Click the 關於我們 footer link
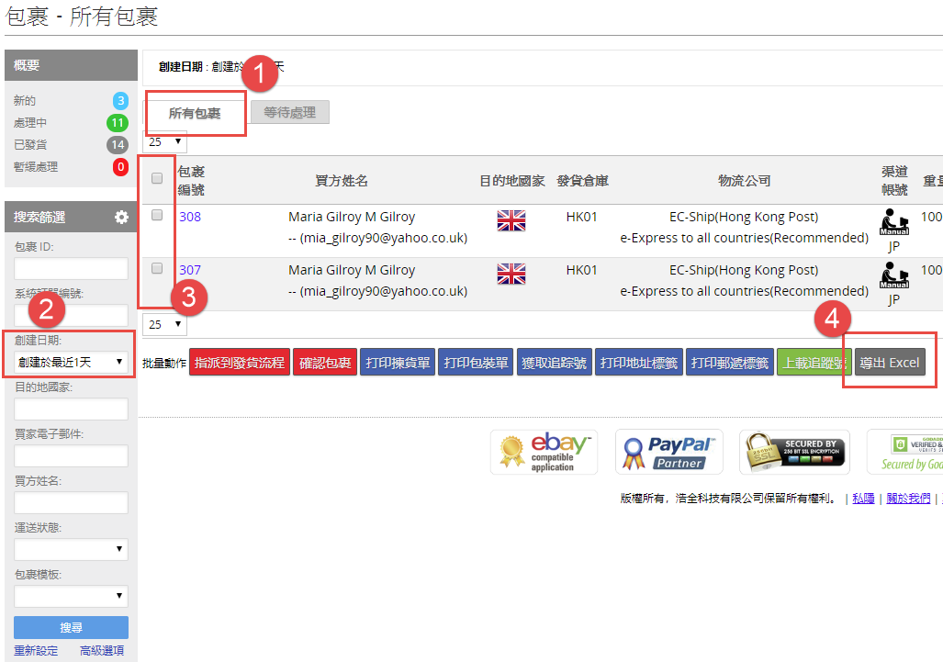Image resolution: width=943 pixels, height=662 pixels. pyautogui.click(x=908, y=498)
